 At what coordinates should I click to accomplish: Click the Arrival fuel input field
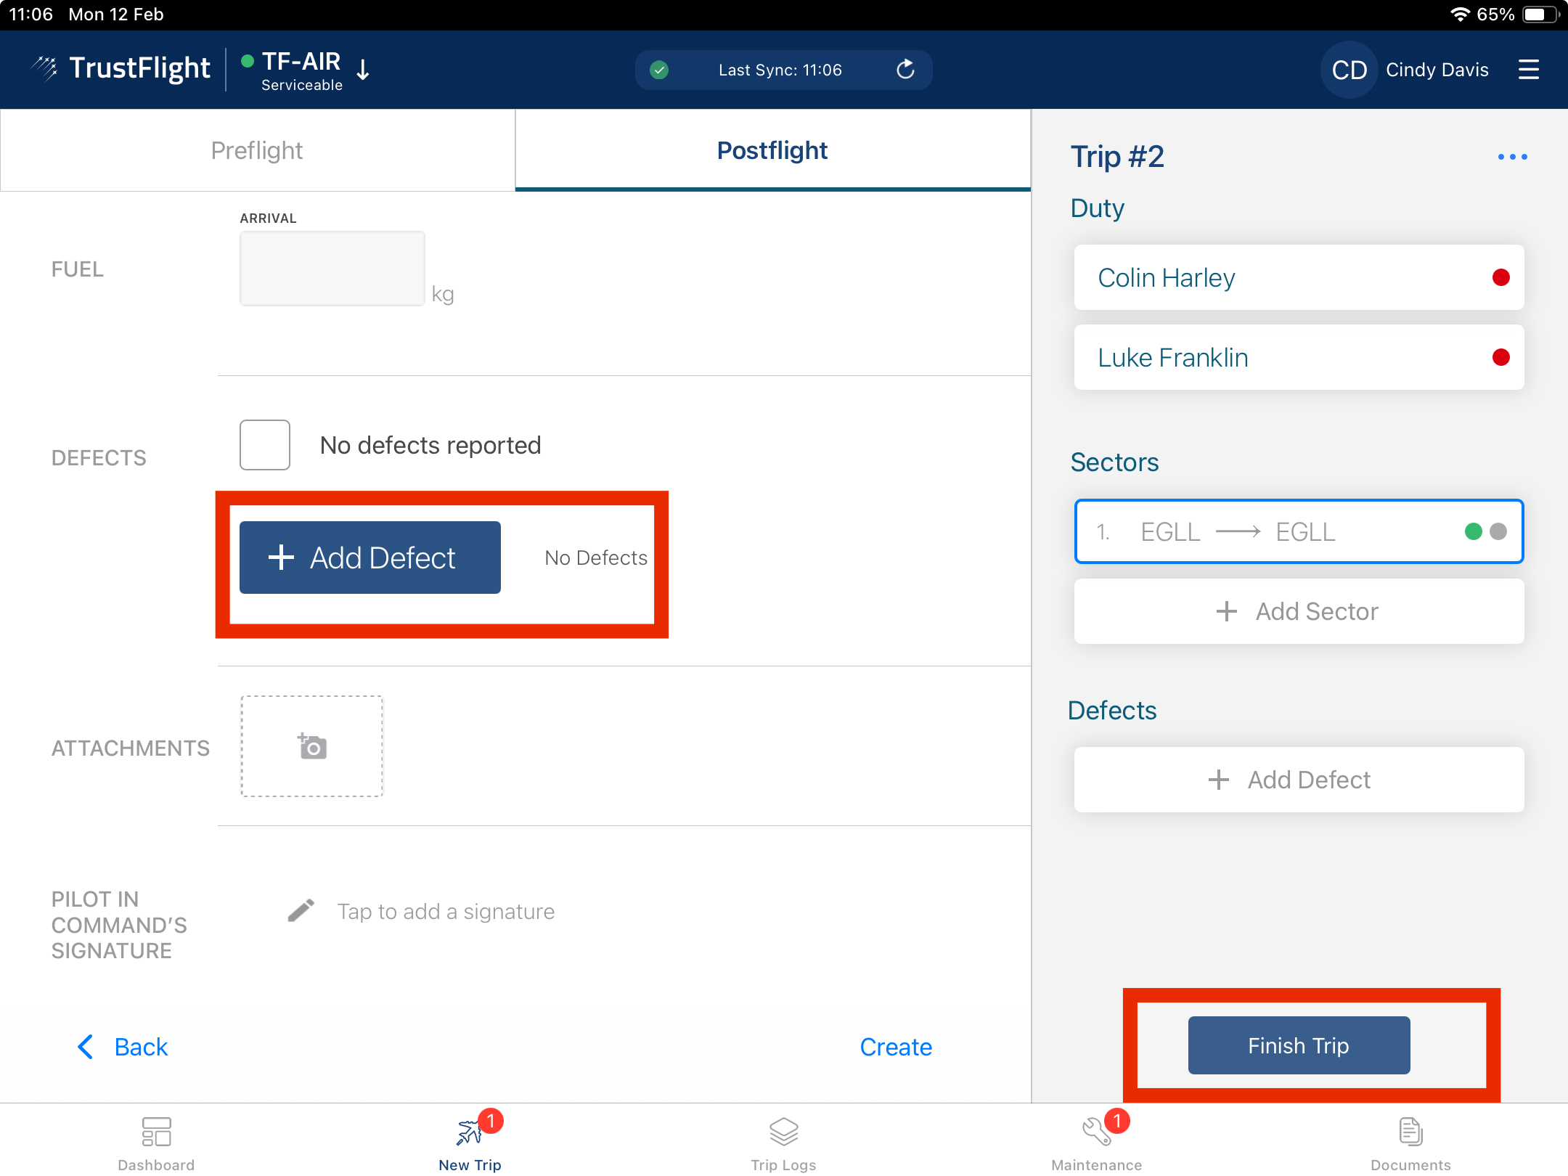point(332,269)
